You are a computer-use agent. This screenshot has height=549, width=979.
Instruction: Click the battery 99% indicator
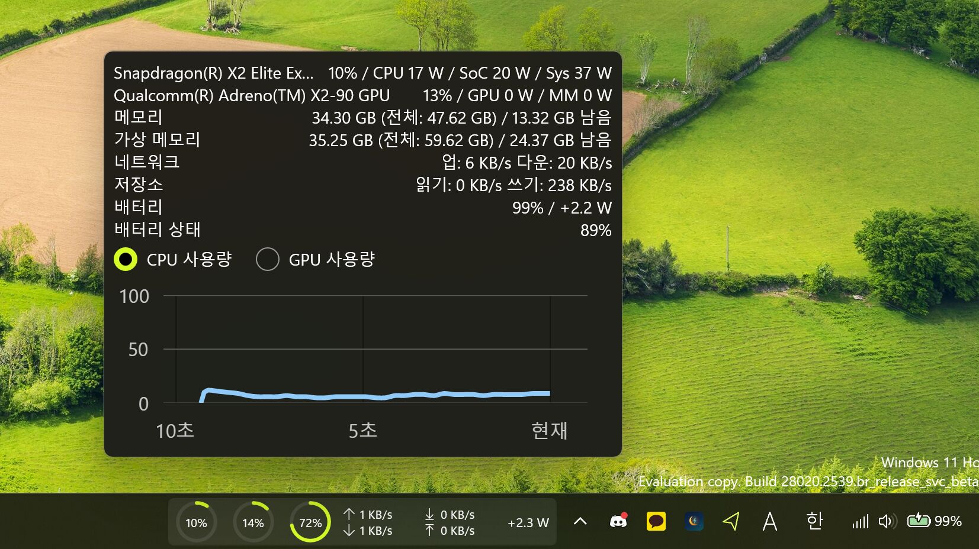(x=935, y=521)
